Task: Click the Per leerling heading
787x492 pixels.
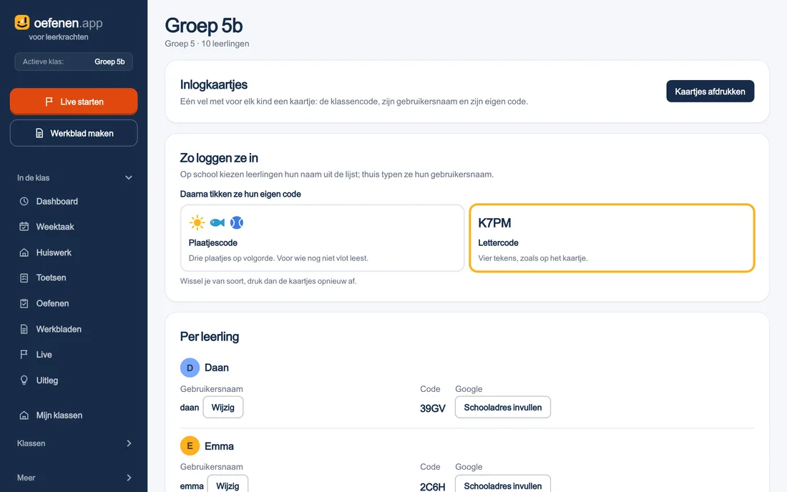Action: (210, 337)
